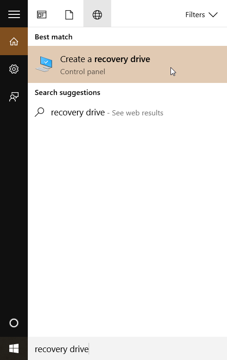The image size is (227, 360).
Task: Click the See web results link text
Action: (x=138, y=113)
